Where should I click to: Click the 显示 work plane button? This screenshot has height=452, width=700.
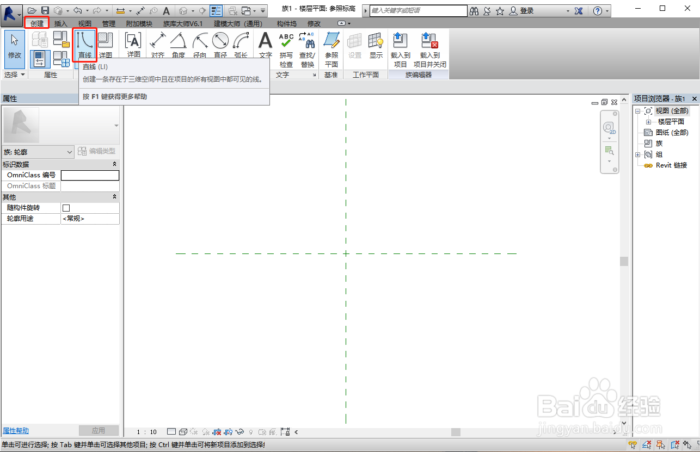376,45
